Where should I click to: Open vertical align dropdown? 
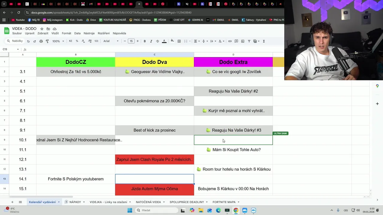205,41
